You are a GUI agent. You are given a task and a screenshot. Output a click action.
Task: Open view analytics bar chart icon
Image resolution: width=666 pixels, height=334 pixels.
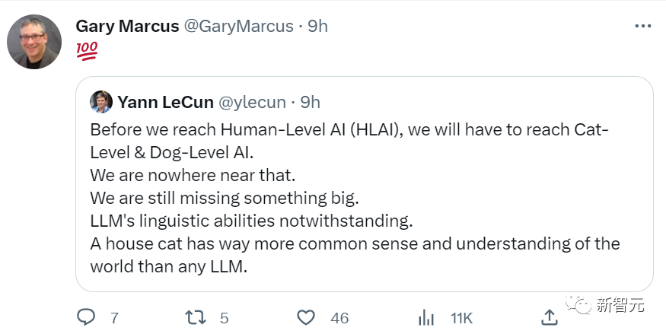[x=427, y=316]
